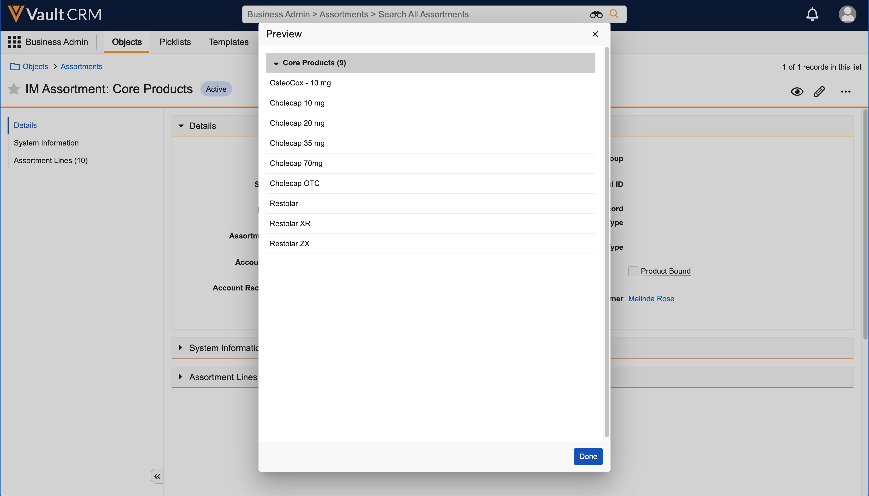Open the app grid launcher icon
The image size is (869, 496).
pyautogui.click(x=14, y=42)
